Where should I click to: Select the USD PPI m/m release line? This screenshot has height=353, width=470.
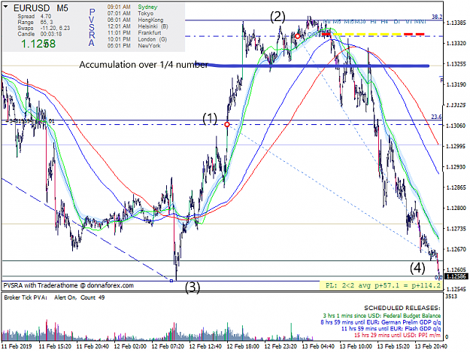[398, 335]
